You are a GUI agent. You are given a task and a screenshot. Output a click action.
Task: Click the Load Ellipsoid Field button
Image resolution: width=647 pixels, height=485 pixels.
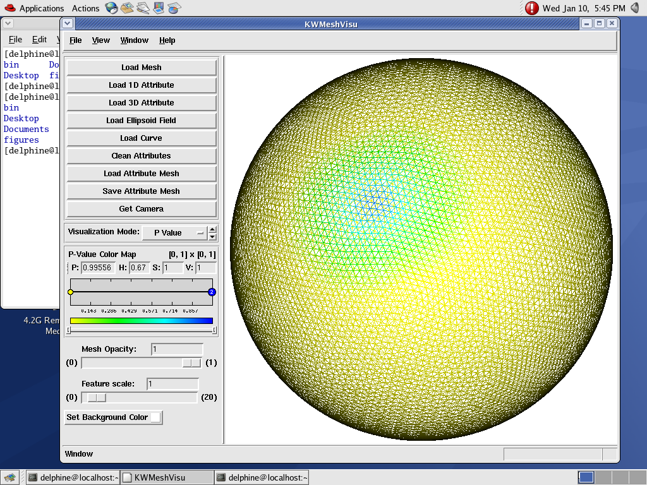coord(142,121)
